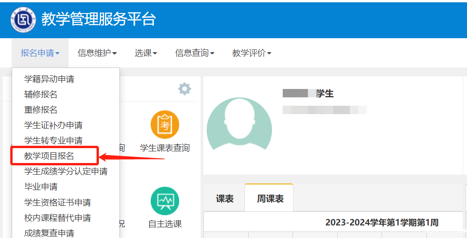Click 学生证补办申请 menu item

tap(53, 125)
